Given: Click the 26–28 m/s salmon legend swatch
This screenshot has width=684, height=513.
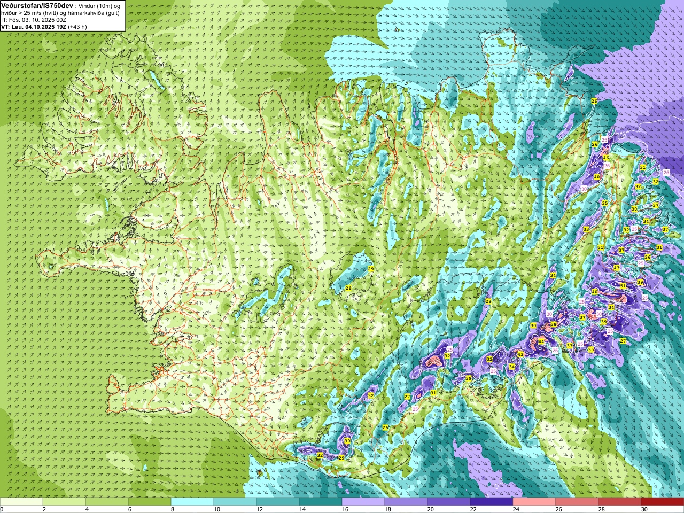Looking at the screenshot, I should click(577, 501).
